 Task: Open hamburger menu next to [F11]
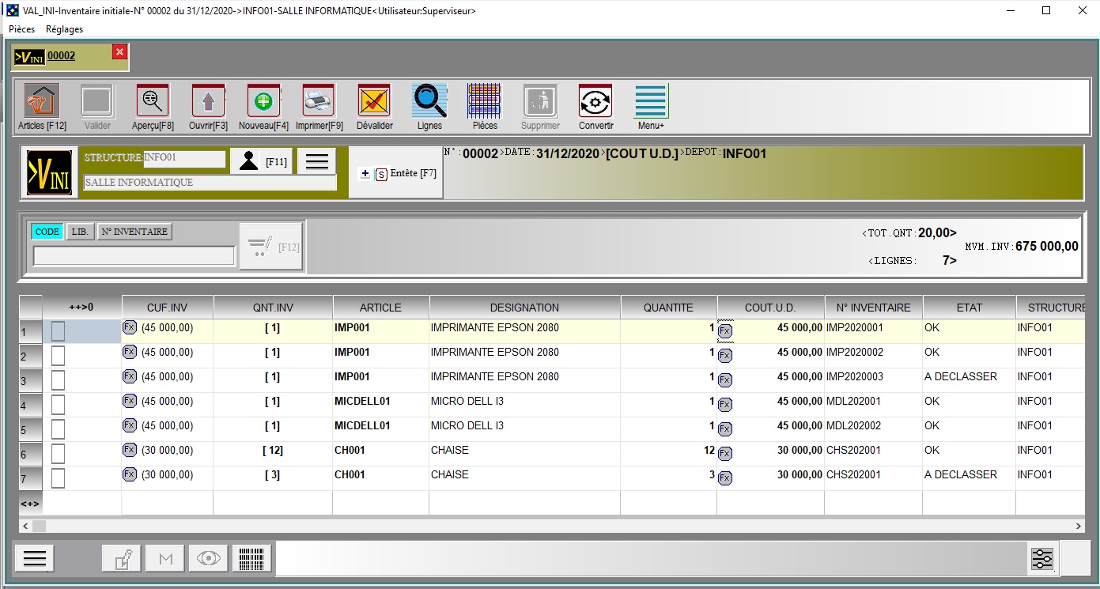[317, 161]
